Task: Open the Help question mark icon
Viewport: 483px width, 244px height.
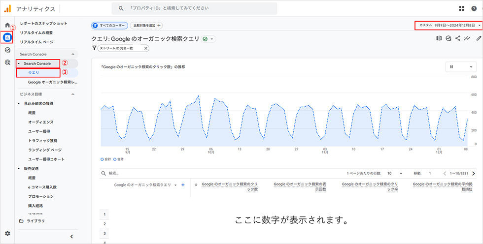Action: pos(474,8)
